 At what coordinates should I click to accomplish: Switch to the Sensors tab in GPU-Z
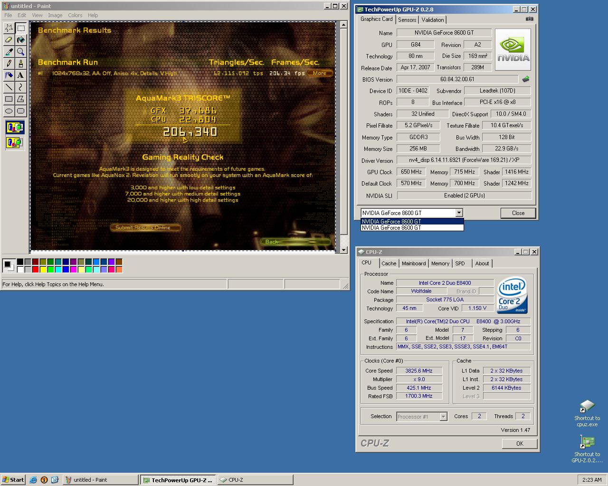click(407, 19)
